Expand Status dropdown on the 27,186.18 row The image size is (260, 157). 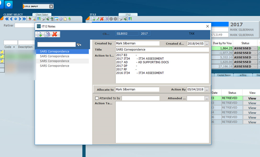click(255, 67)
